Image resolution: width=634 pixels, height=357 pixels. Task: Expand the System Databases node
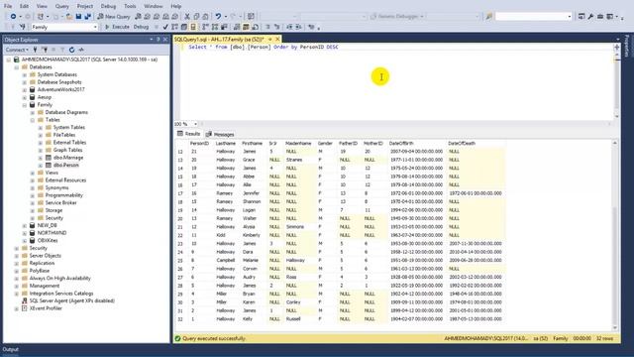(24, 75)
